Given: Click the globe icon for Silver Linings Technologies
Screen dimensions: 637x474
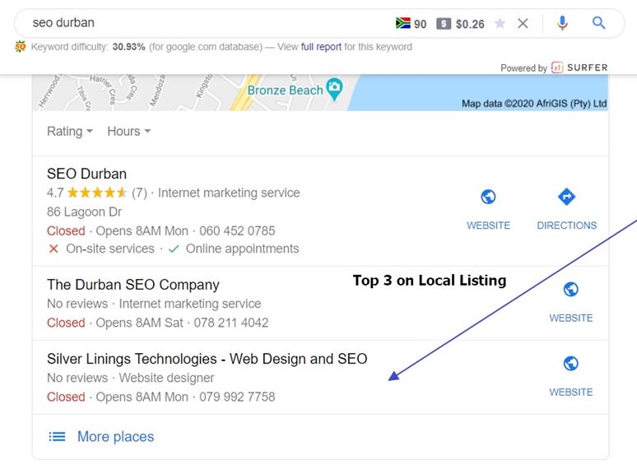Looking at the screenshot, I should [x=571, y=364].
